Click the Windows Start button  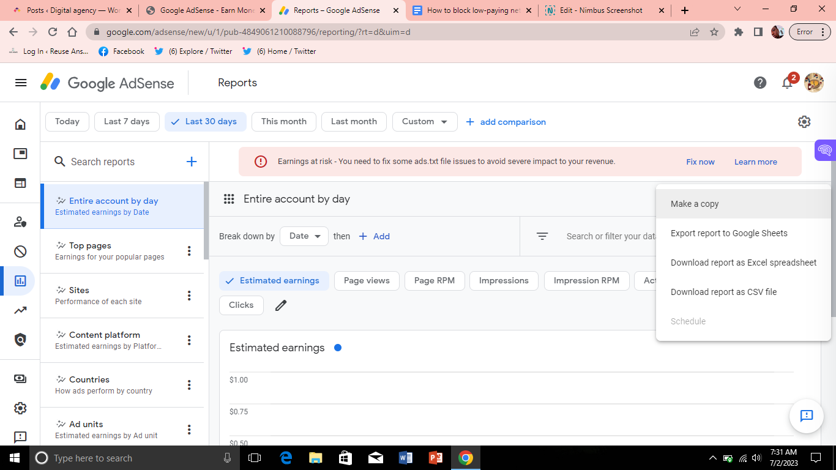(x=15, y=458)
